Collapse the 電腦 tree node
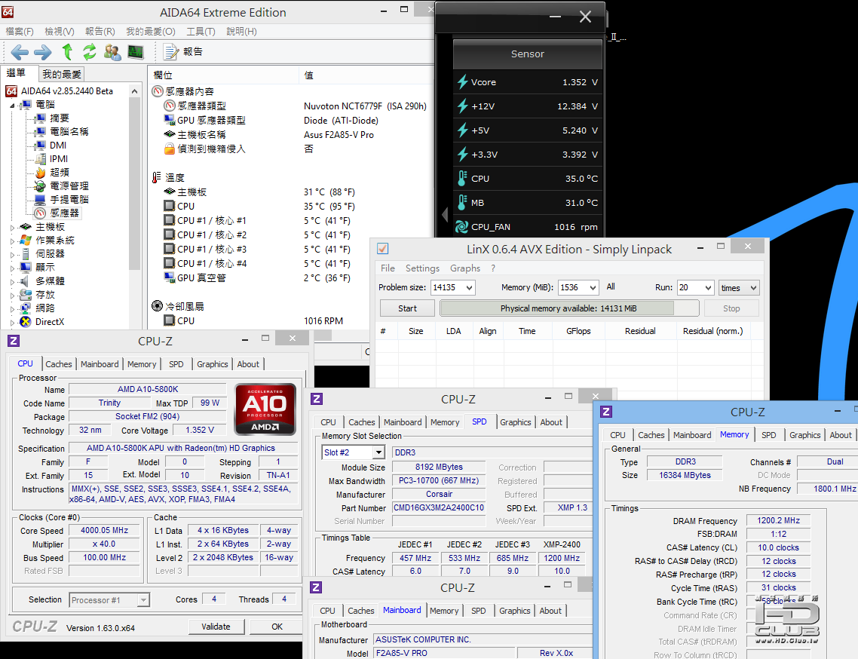 (x=12, y=106)
